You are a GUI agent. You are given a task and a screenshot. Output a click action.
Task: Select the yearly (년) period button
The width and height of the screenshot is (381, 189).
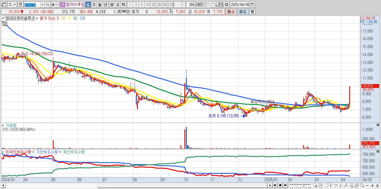[105, 5]
